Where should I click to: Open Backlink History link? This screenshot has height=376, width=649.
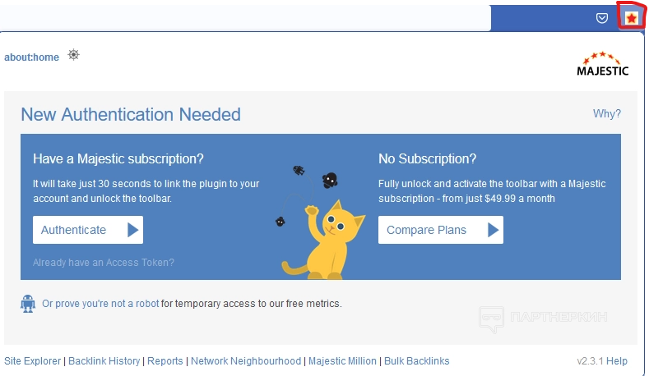tap(104, 360)
